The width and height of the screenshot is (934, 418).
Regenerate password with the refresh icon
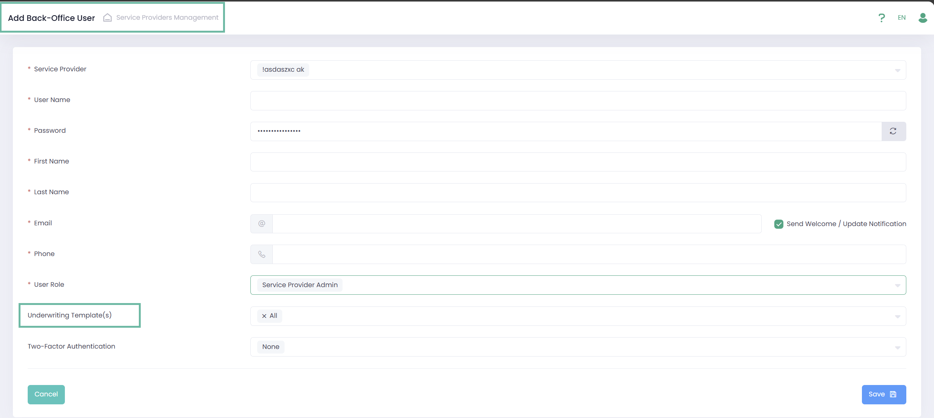click(893, 131)
